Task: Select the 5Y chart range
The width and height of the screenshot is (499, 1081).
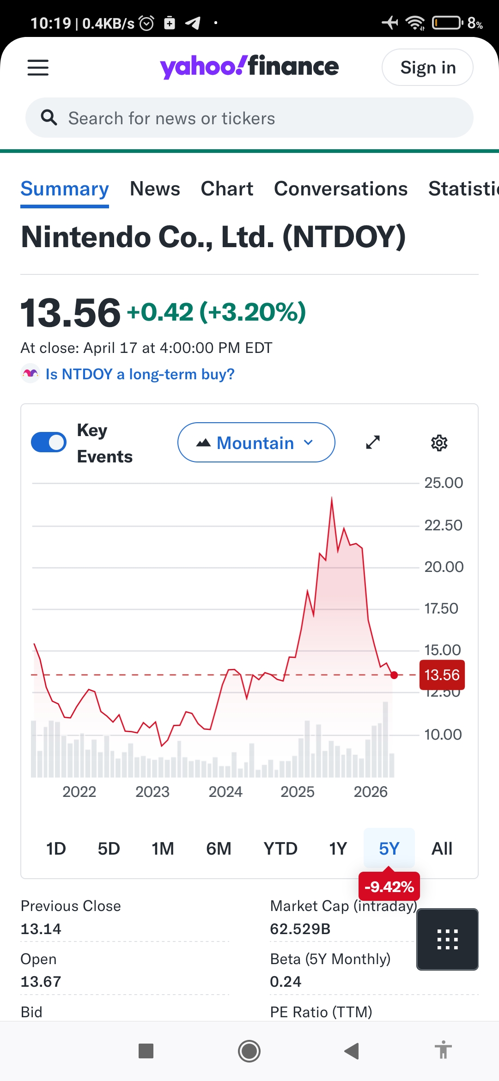Action: [x=389, y=849]
